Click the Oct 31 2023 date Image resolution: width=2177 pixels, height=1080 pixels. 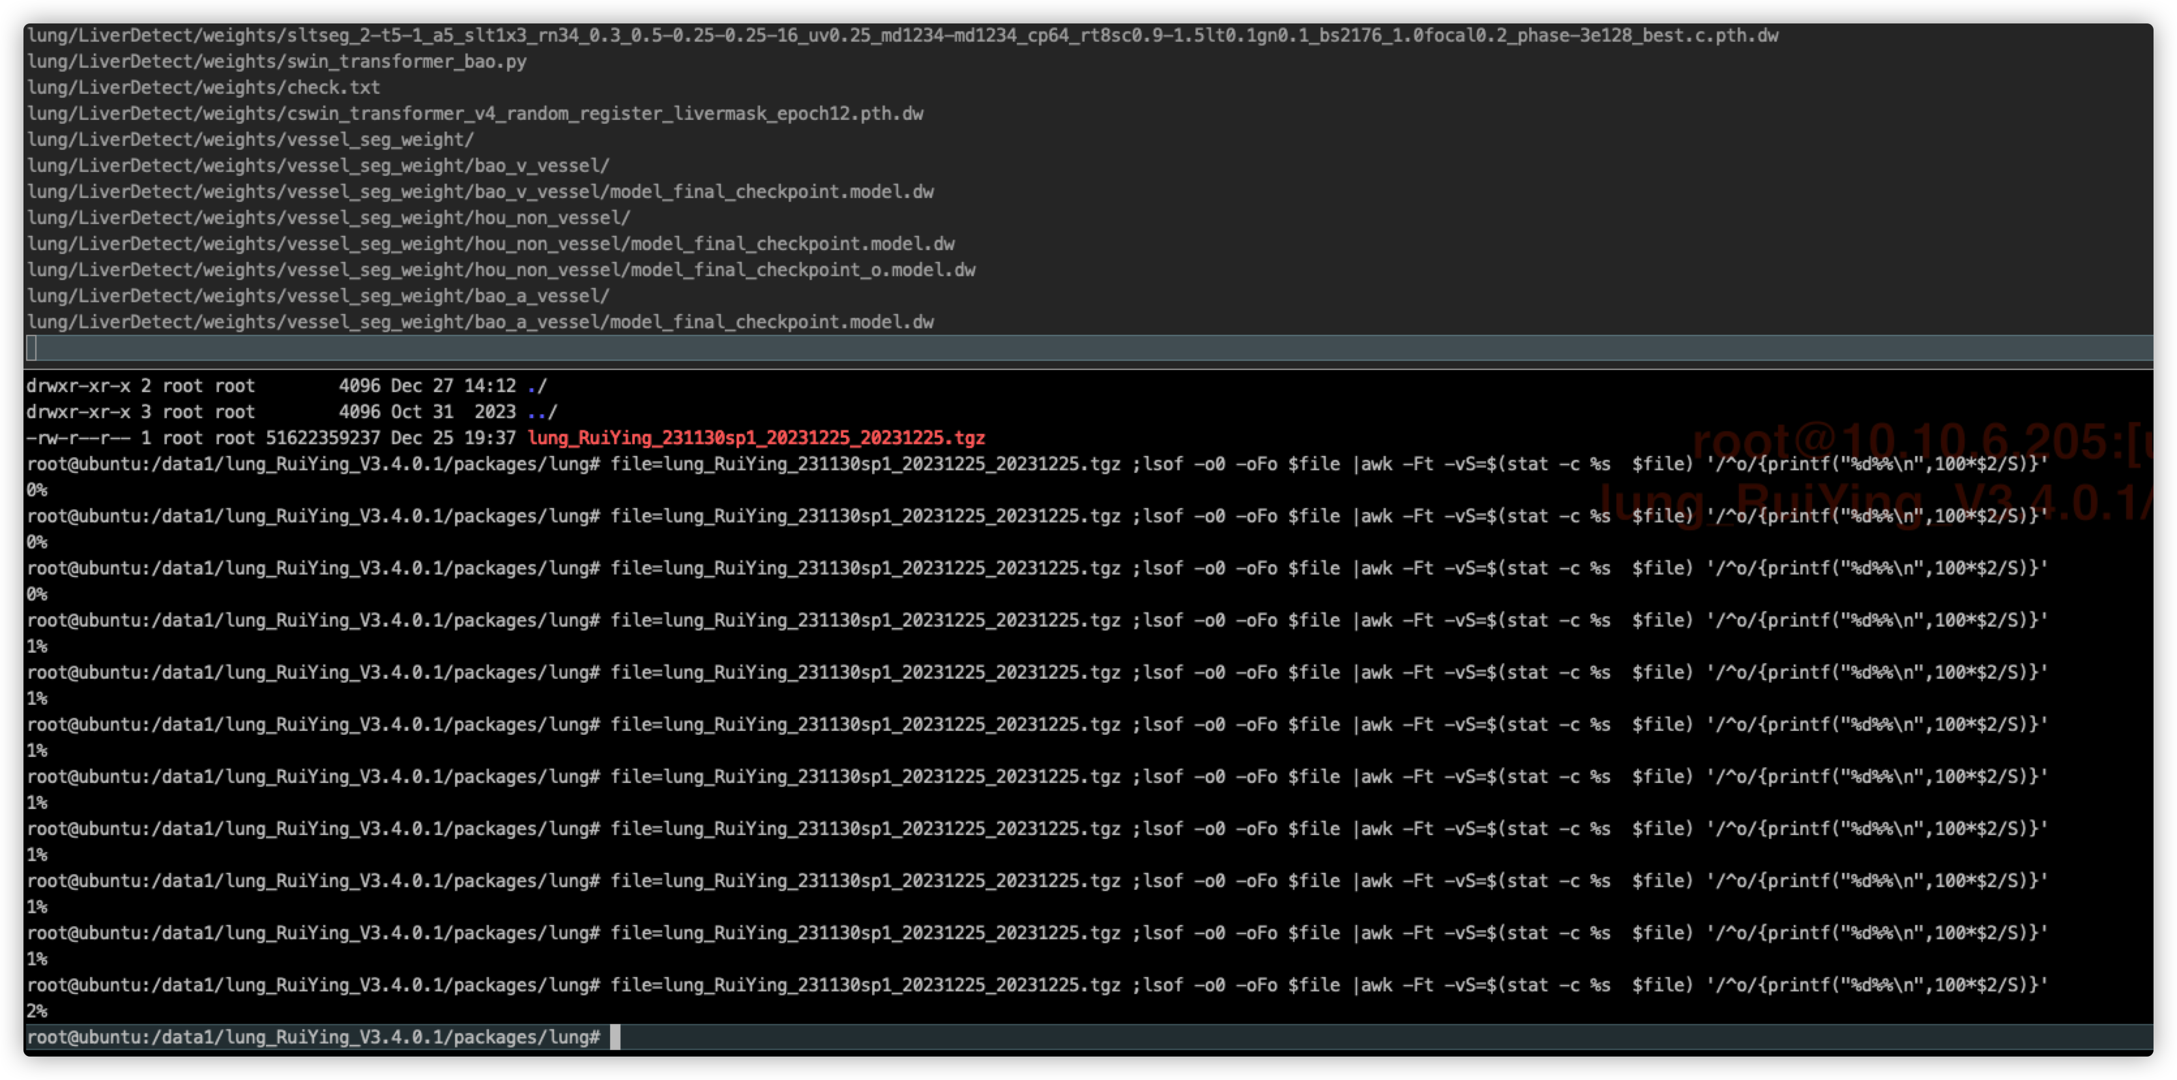tap(453, 412)
